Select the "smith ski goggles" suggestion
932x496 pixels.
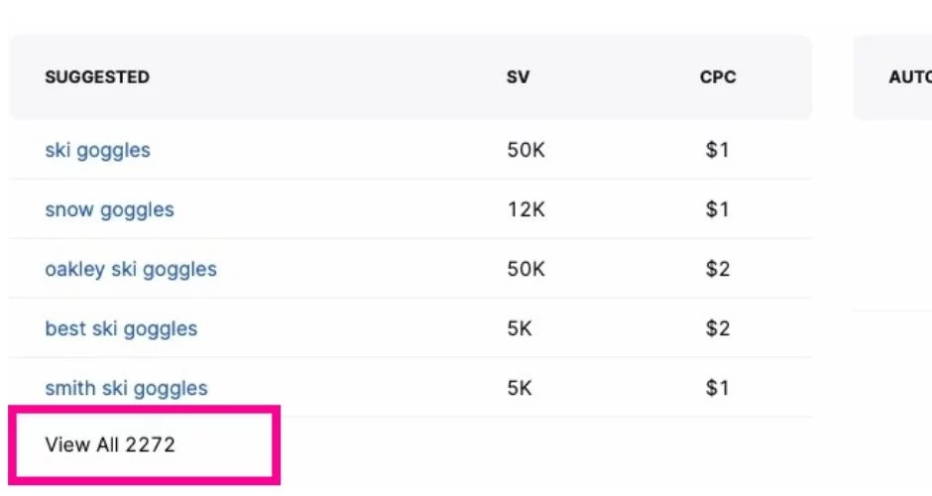(126, 389)
